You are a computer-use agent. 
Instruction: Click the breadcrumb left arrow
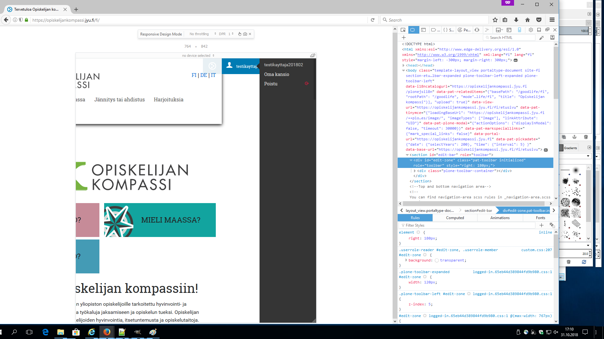point(402,211)
